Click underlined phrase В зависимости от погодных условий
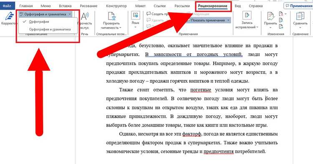This screenshot has height=164, width=313. (194, 55)
